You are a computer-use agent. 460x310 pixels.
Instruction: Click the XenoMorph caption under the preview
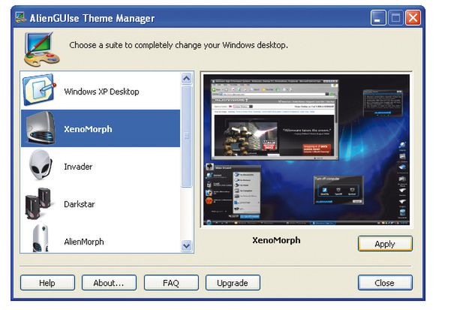click(276, 240)
